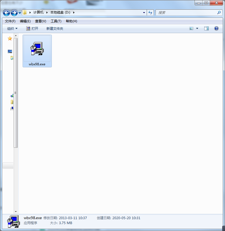The height and width of the screenshot is (231, 225).
Task: Expand the address bar history dropdown
Action: click(144, 12)
